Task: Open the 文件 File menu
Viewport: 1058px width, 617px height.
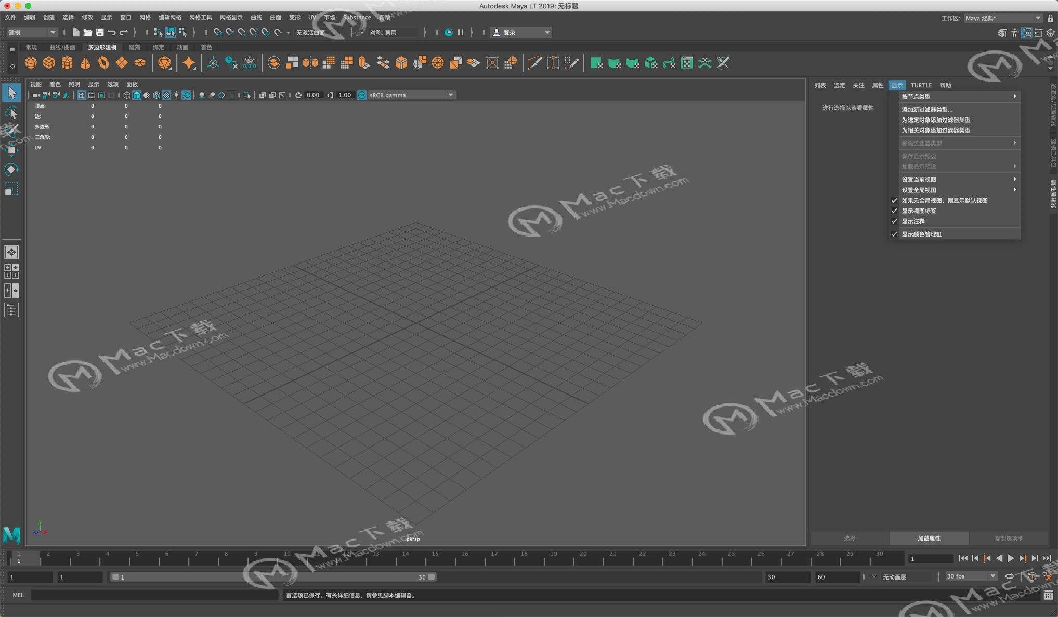Action: pyautogui.click(x=10, y=17)
